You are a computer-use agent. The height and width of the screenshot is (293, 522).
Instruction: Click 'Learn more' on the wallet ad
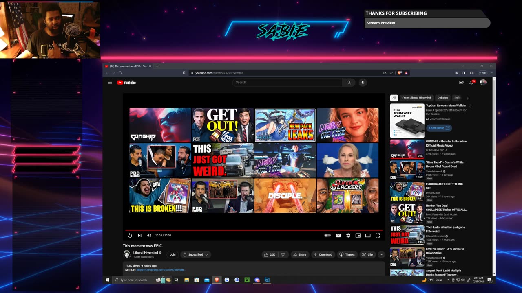(x=439, y=128)
